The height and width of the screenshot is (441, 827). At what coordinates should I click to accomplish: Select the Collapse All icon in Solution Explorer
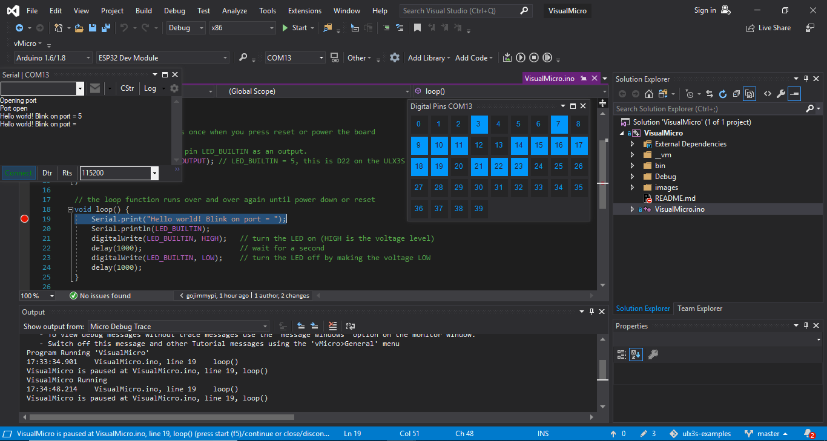tap(736, 94)
